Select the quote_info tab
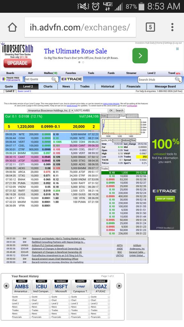The height and width of the screenshot is (327, 184). pos(107,141)
